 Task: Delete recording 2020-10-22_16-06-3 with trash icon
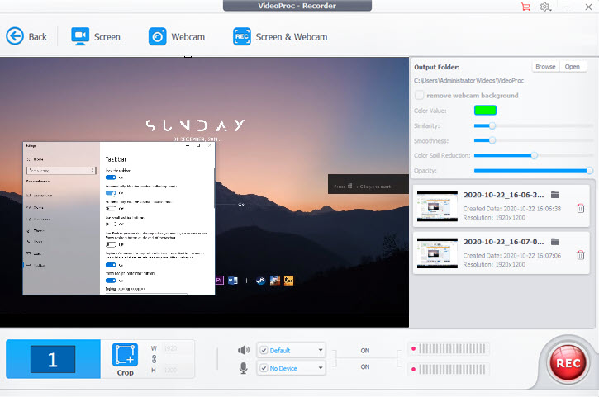[x=580, y=208]
